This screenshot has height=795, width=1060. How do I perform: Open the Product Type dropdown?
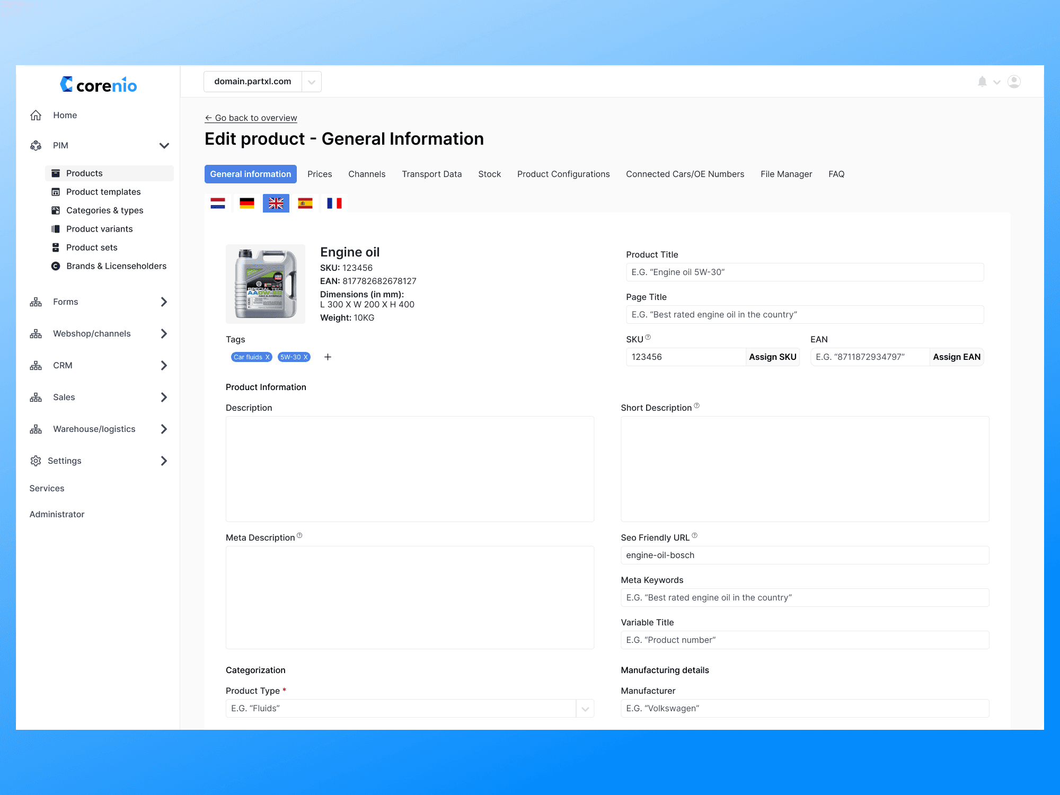click(585, 708)
